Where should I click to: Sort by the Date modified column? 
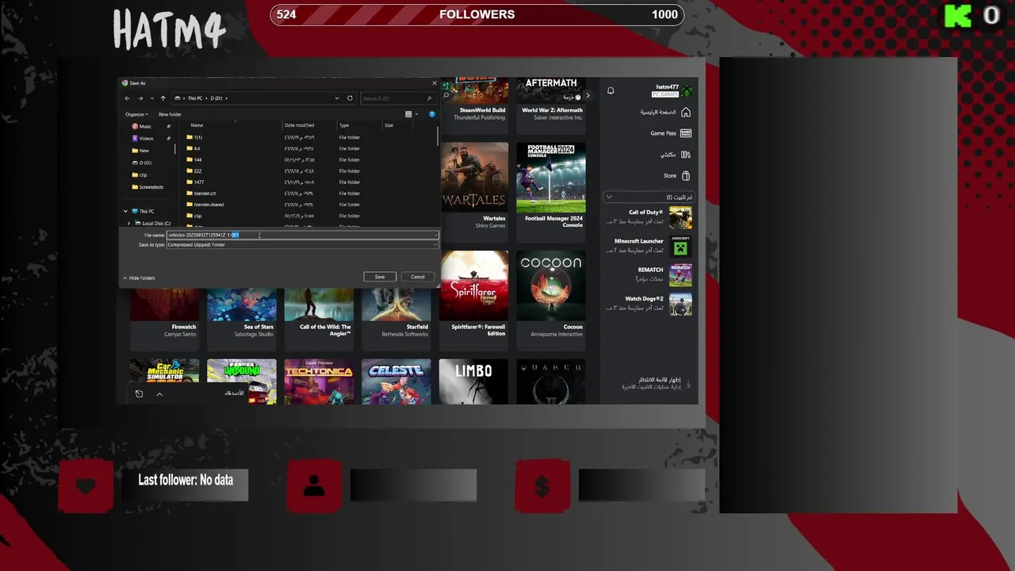point(299,125)
